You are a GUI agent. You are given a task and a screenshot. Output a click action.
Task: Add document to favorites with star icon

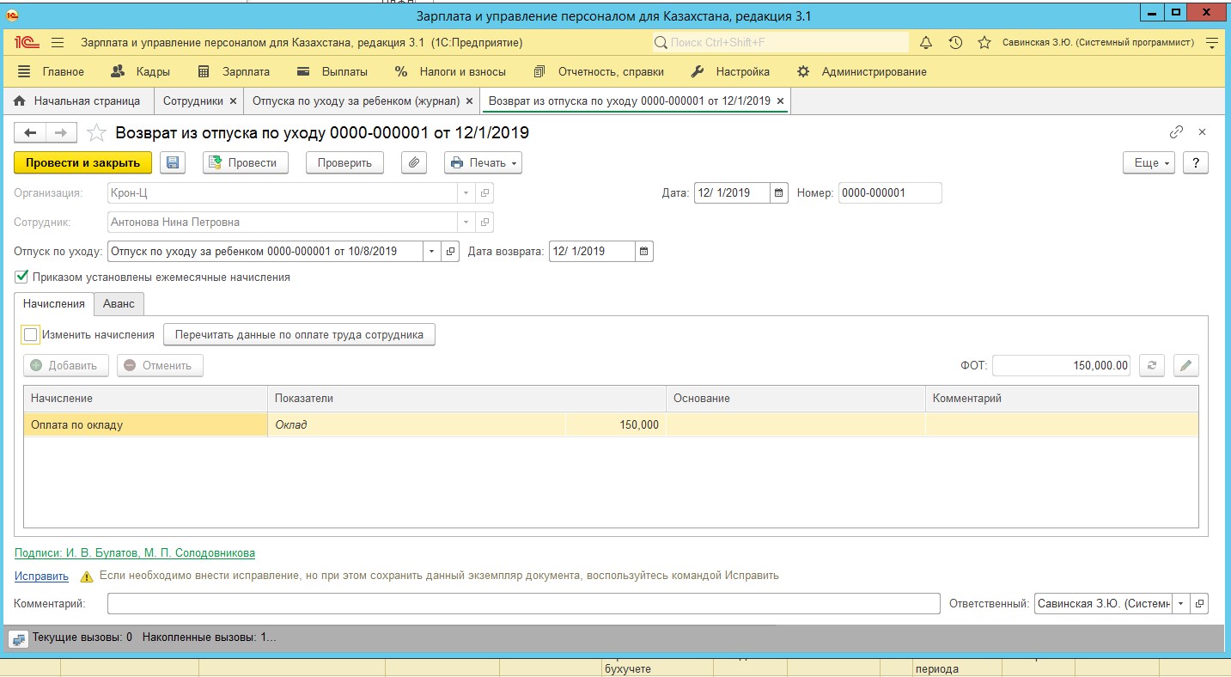point(97,132)
